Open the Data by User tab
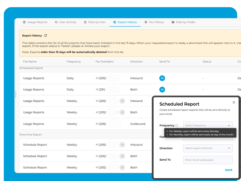The image size is (241, 181). [x=95, y=22]
